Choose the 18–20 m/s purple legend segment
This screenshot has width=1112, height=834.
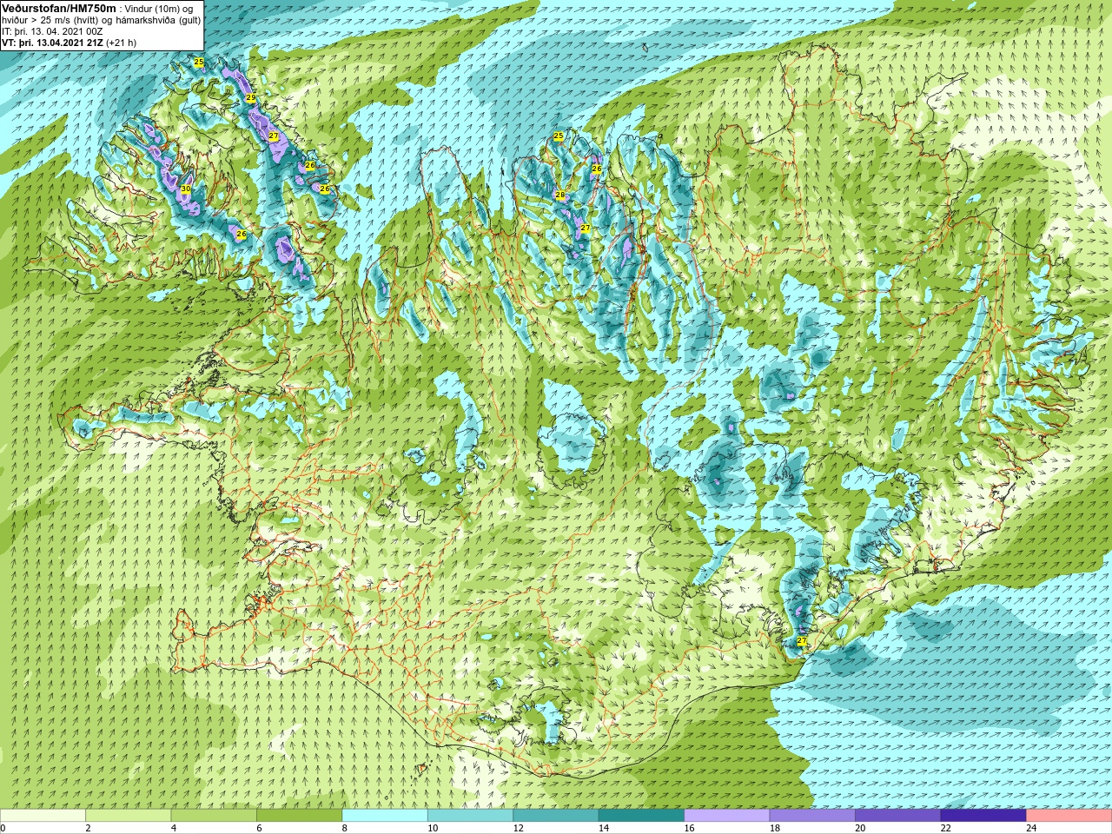(812, 816)
